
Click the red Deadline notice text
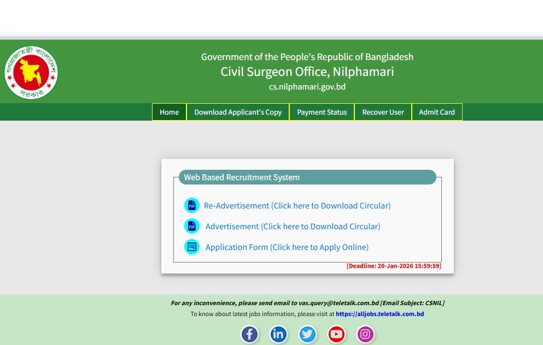point(393,266)
